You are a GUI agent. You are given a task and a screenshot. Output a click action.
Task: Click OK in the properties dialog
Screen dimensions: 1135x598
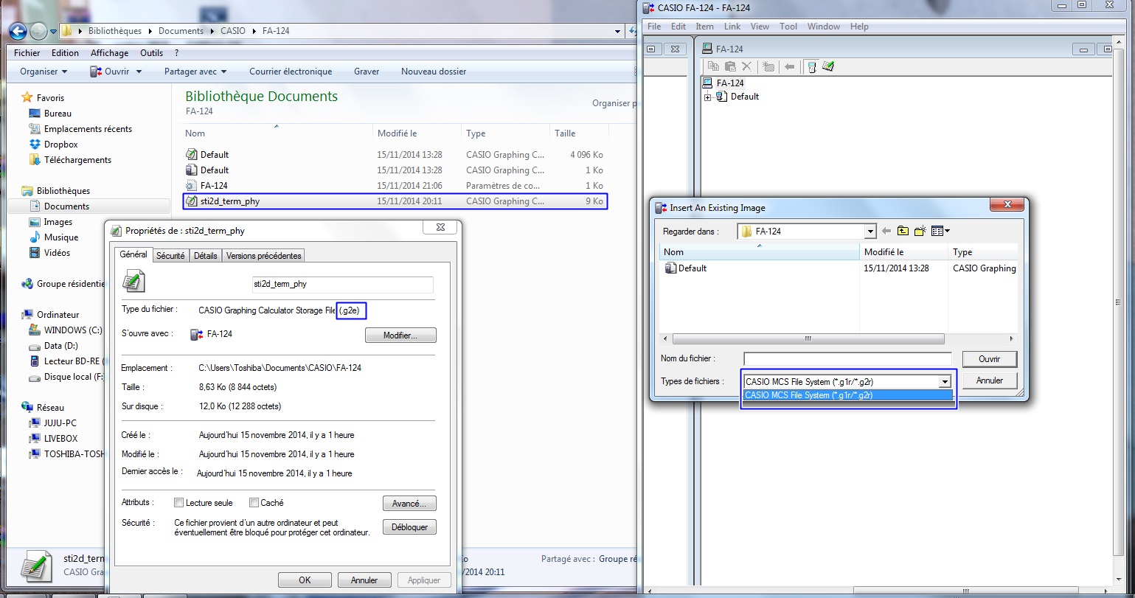point(305,580)
